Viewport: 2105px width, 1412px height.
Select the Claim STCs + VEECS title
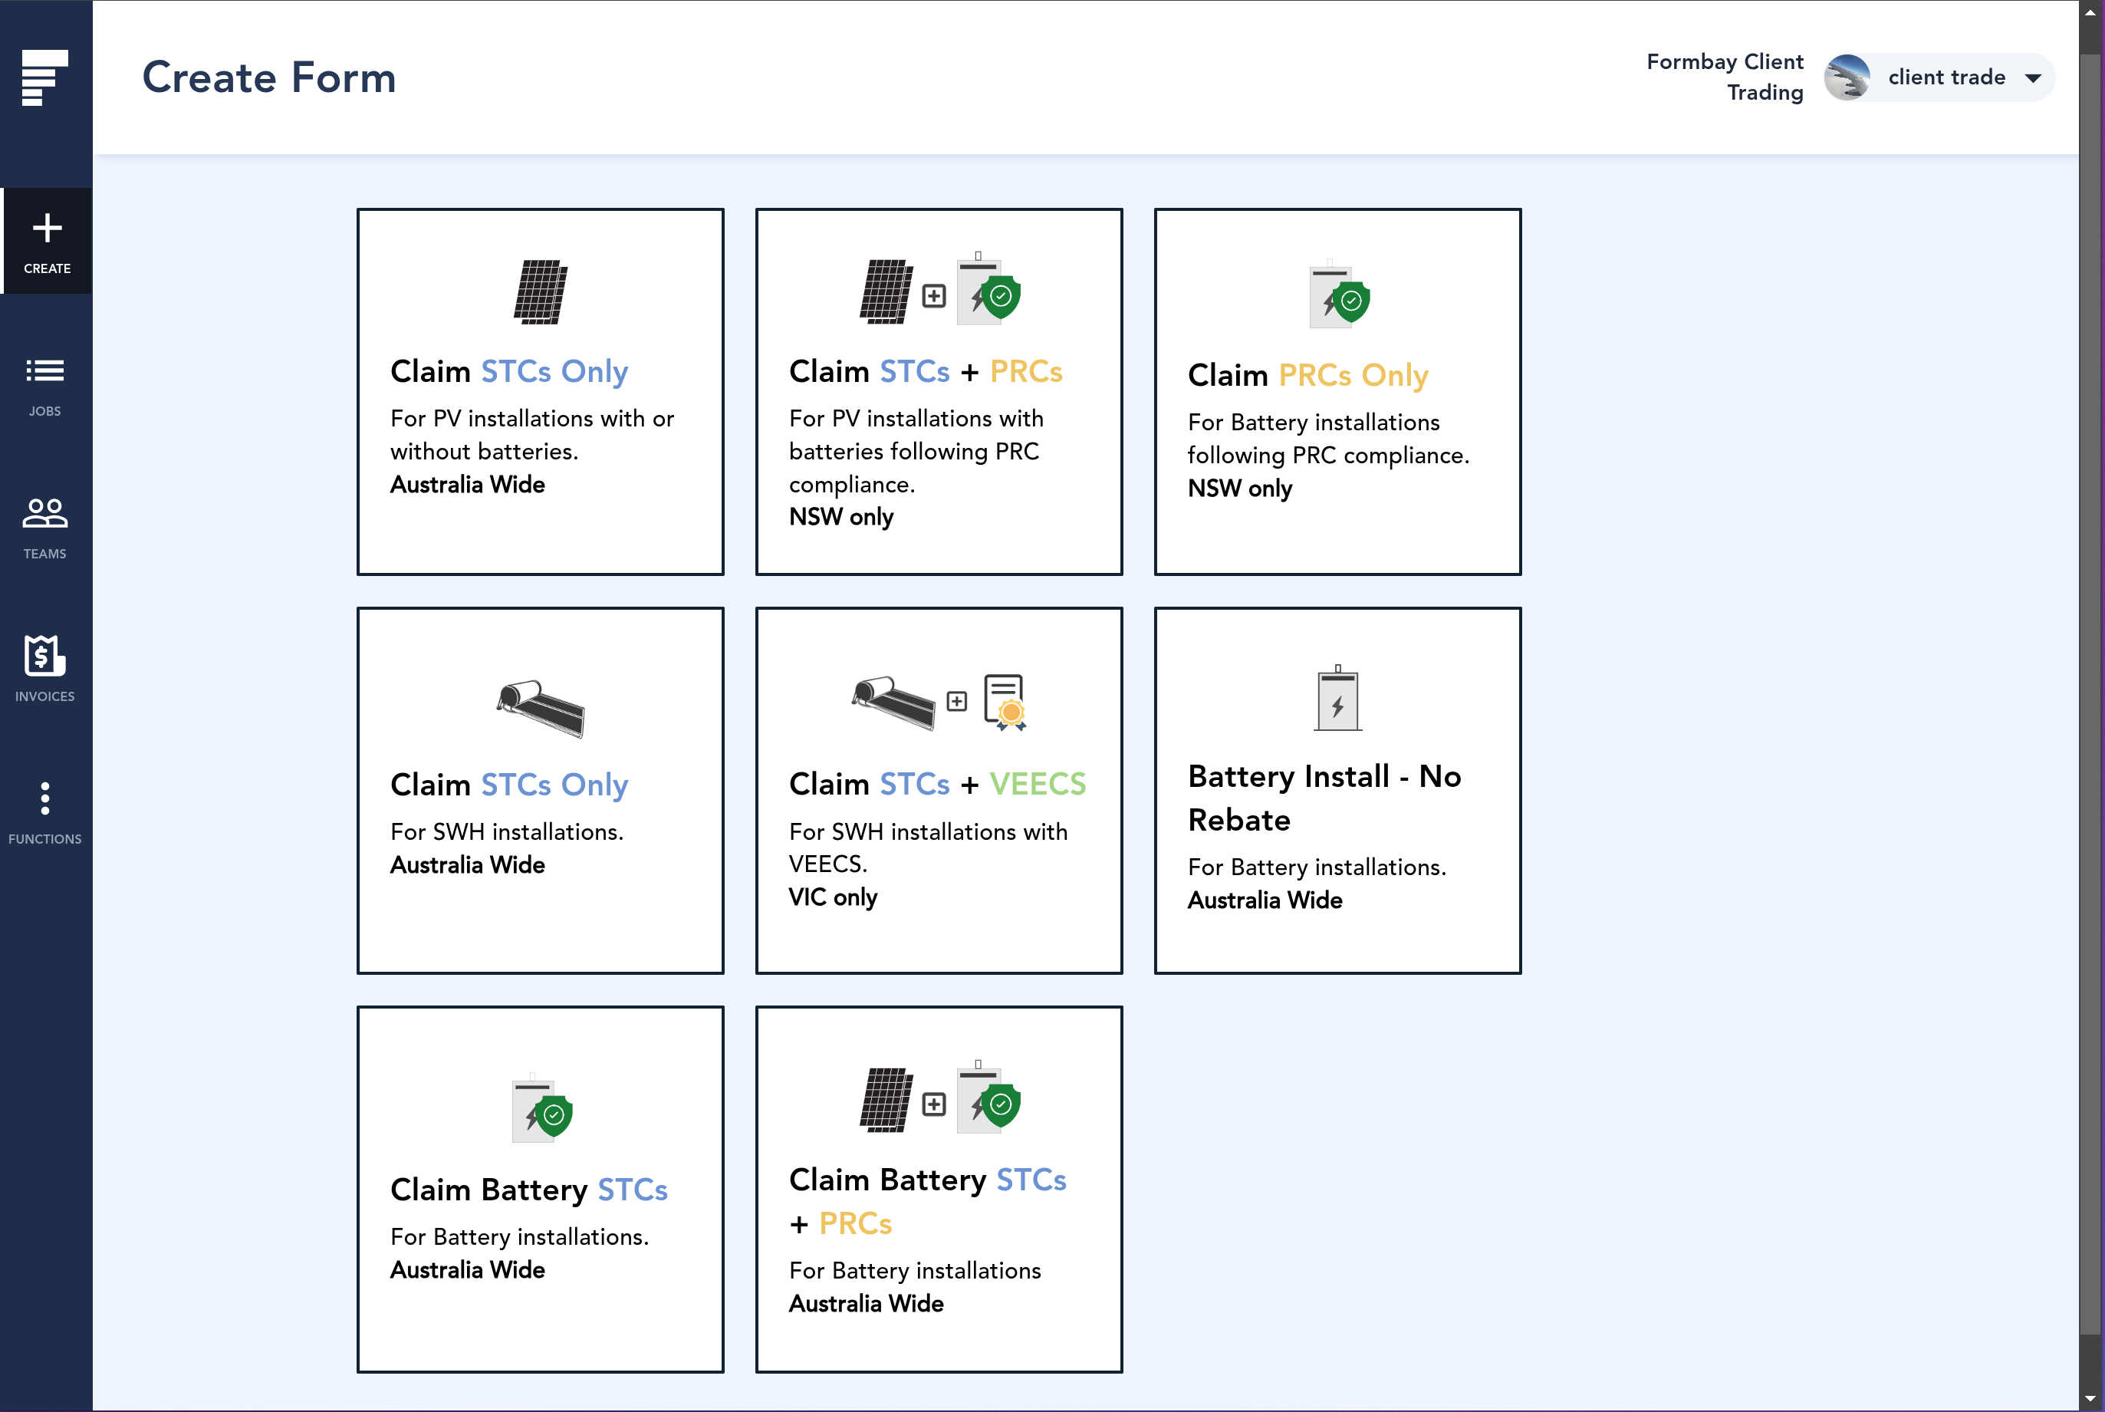click(x=937, y=783)
